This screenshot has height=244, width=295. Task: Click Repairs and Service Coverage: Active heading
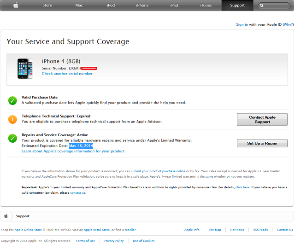tap(55, 135)
